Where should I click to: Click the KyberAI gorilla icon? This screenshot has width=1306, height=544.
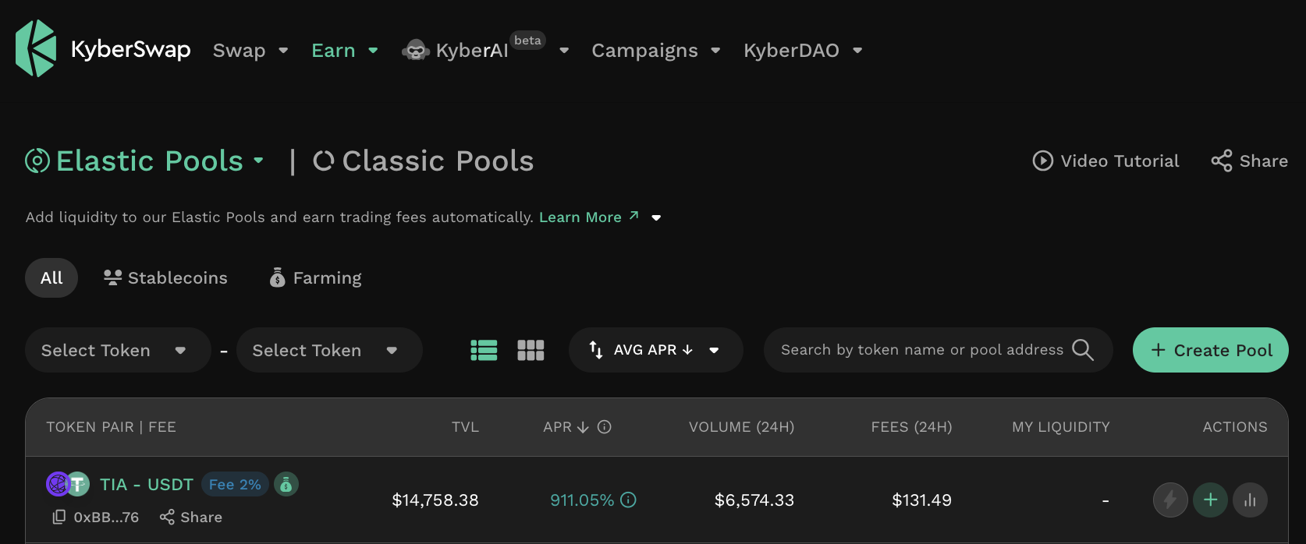(416, 51)
